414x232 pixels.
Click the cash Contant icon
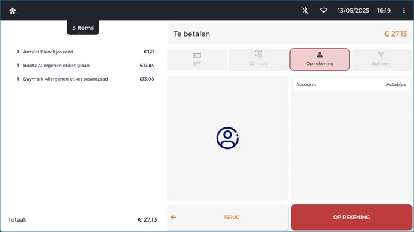(258, 54)
